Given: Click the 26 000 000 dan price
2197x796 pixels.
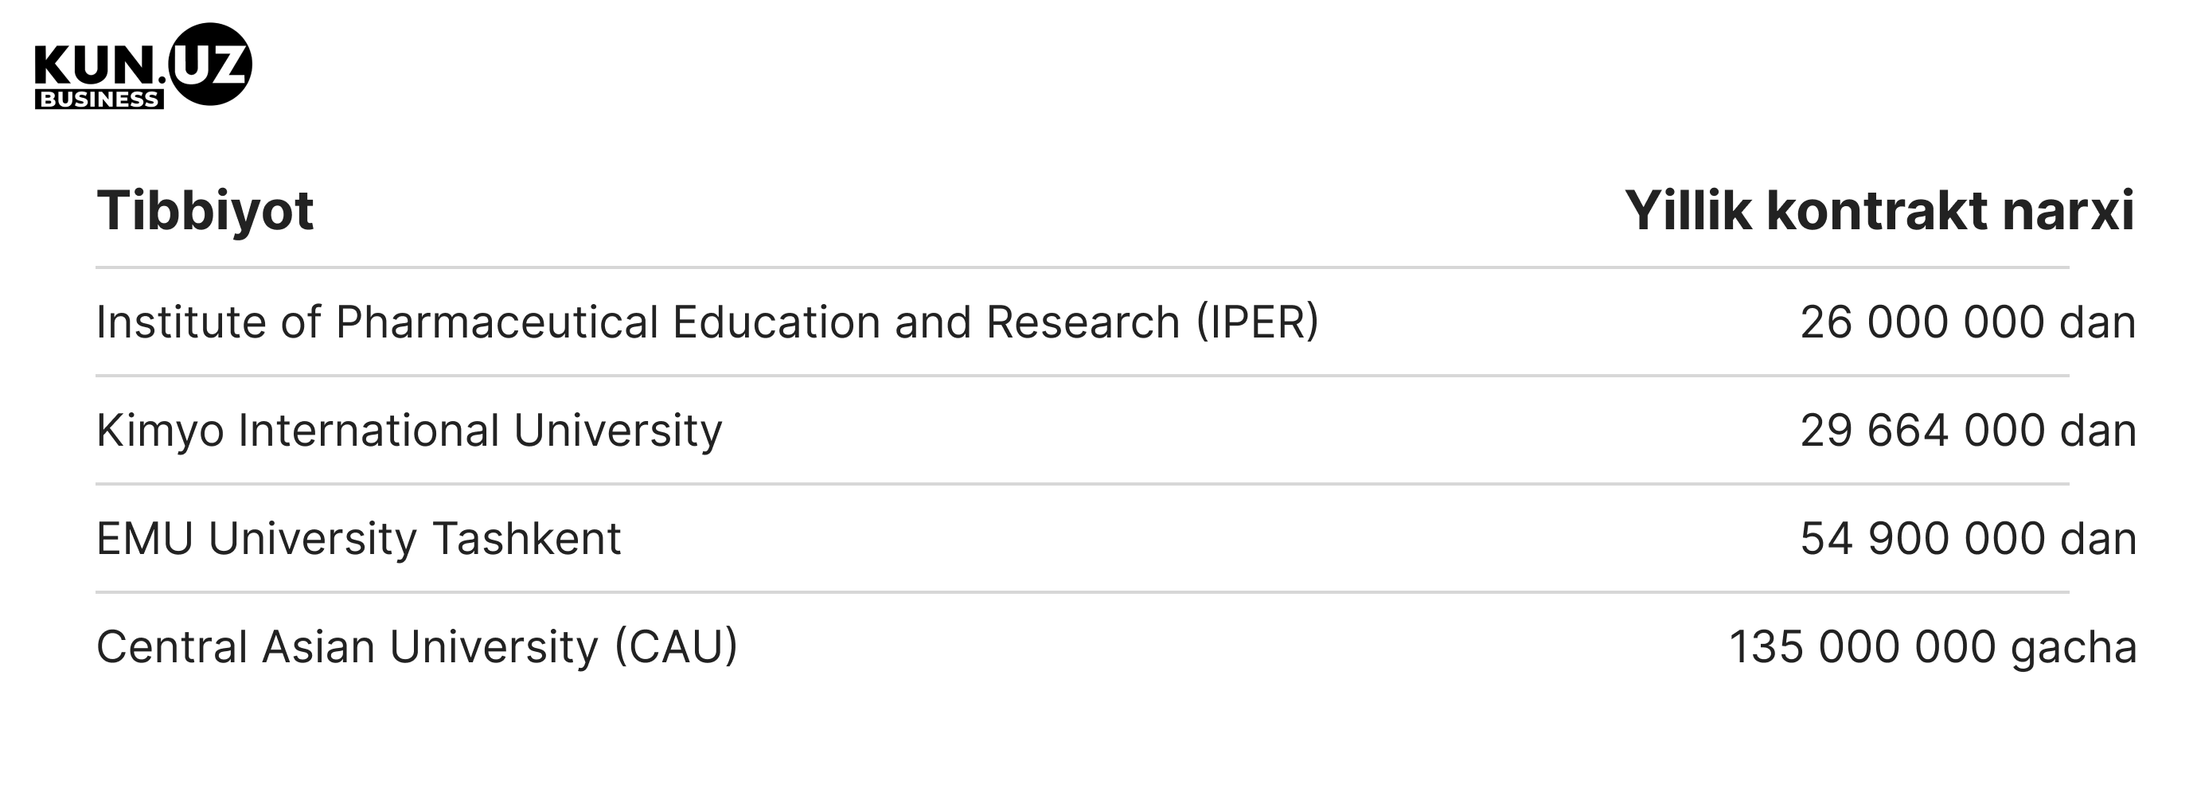Looking at the screenshot, I should [1969, 322].
